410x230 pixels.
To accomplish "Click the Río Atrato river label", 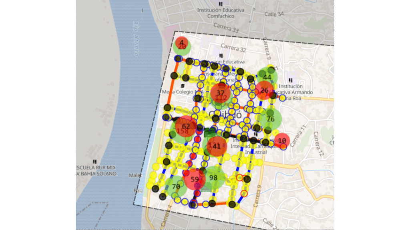I will tap(135, 38).
